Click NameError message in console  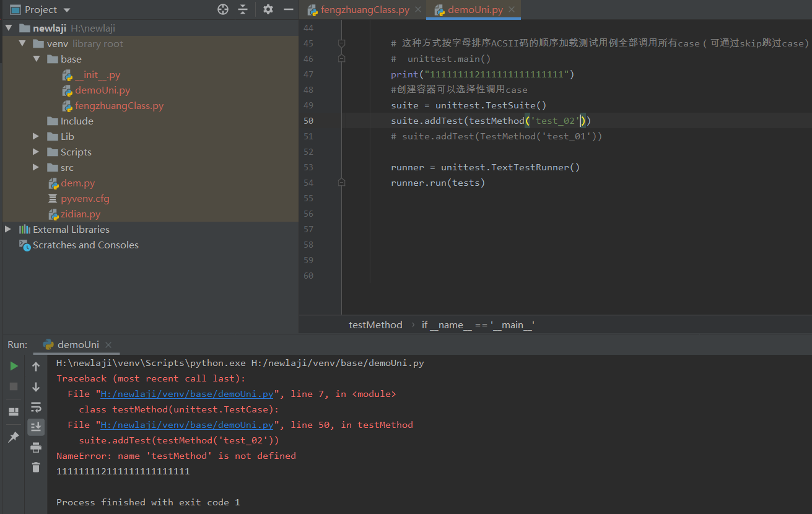pos(176,456)
